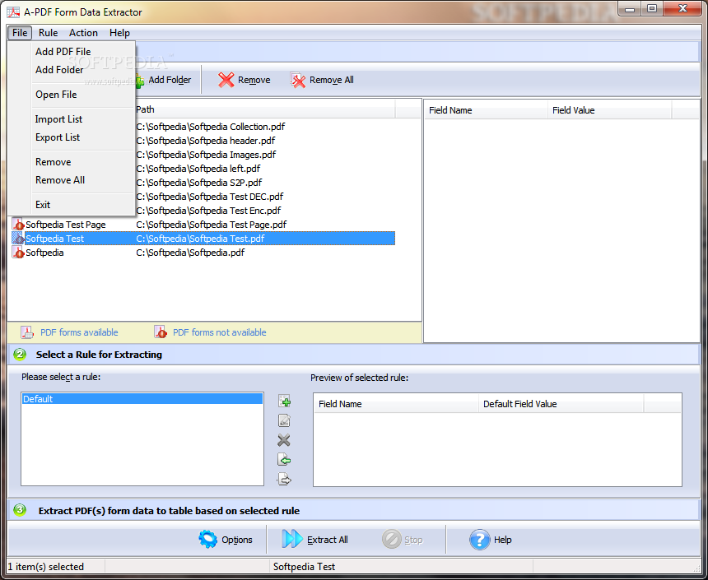This screenshot has width=708, height=580.
Task: Click the Remove toolbar button label
Action: 254,80
